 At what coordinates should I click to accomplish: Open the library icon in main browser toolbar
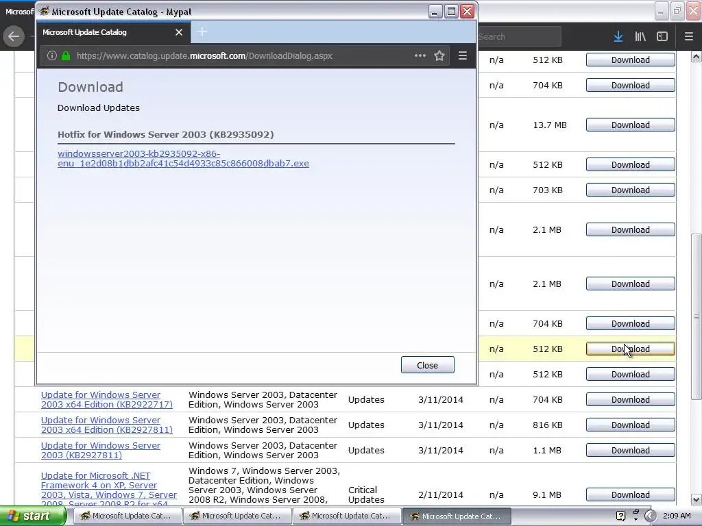tap(640, 37)
